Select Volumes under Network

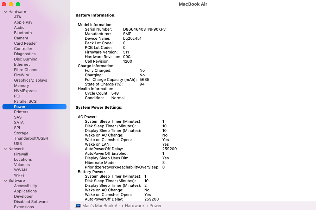(22, 165)
